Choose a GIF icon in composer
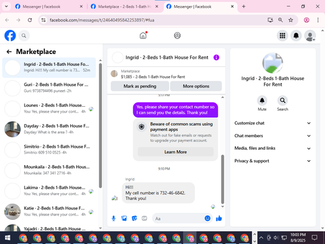Screen dimensions: 325x244 (x=144, y=219)
